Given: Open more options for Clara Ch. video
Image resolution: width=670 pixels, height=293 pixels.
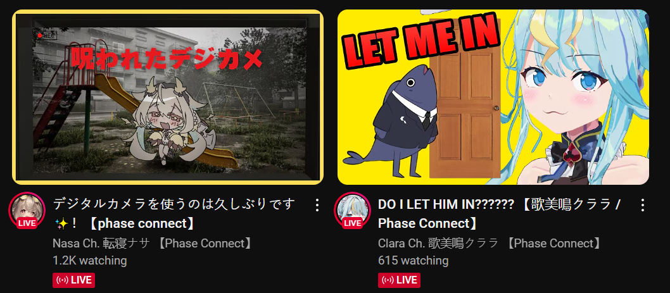Looking at the screenshot, I should coord(642,205).
